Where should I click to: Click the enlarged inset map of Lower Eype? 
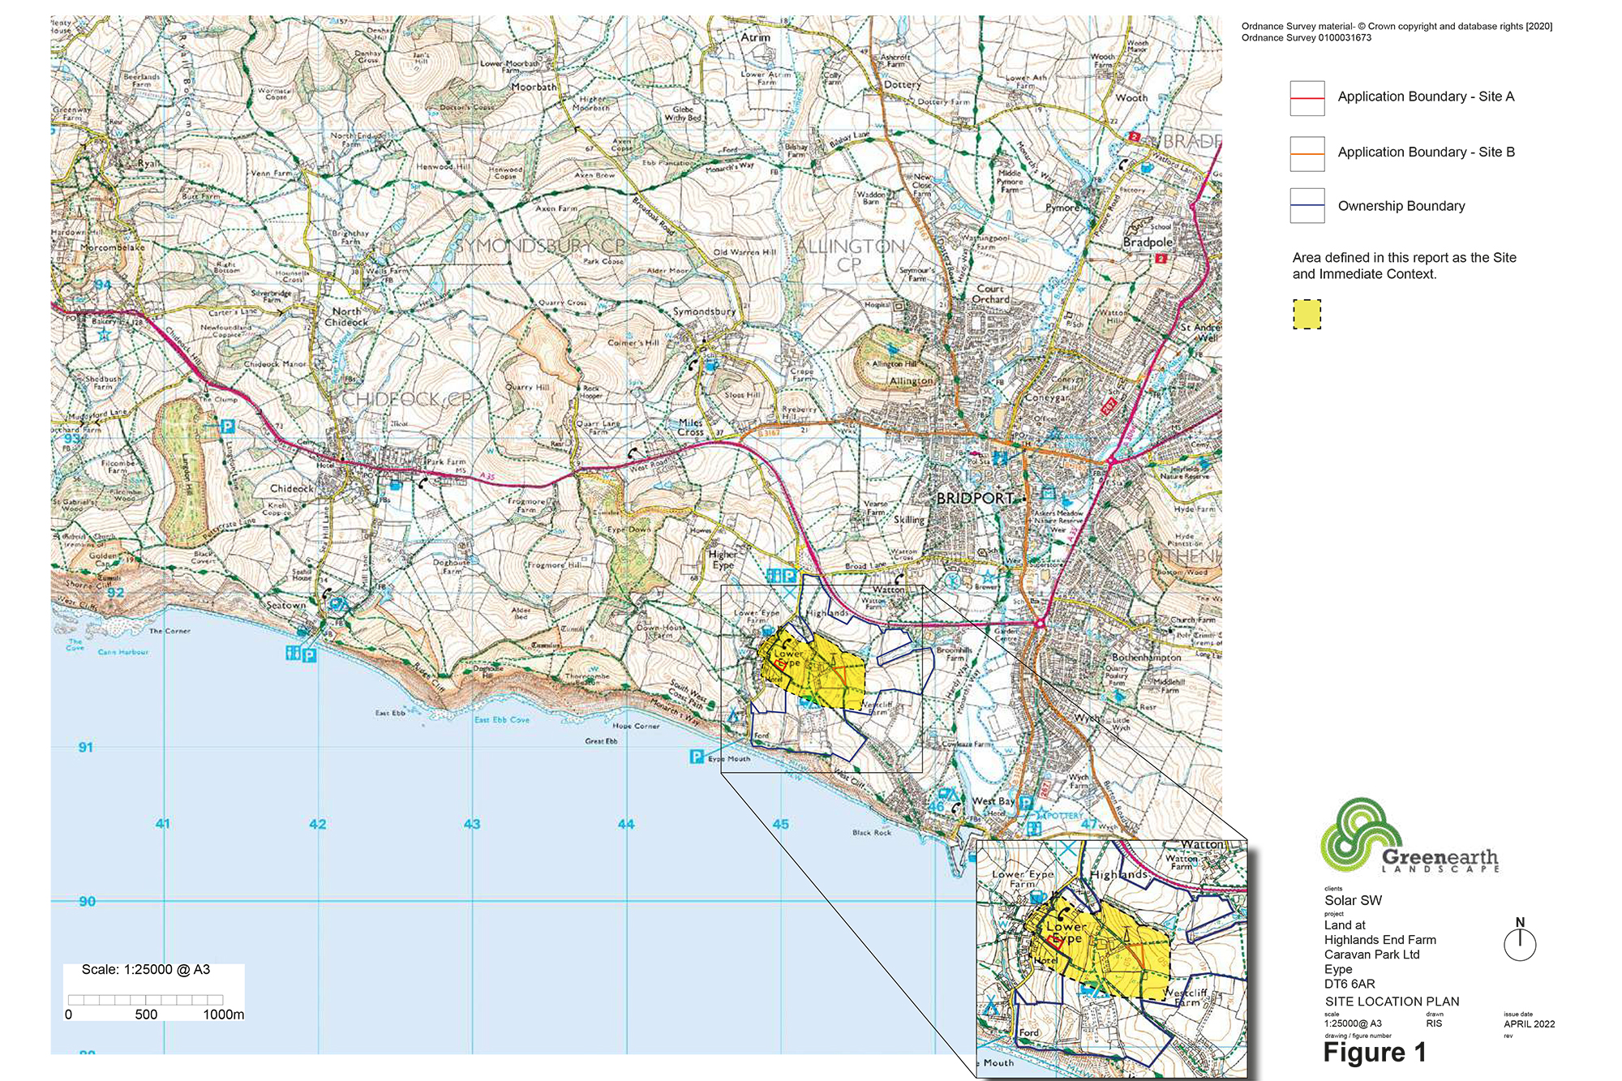click(x=1111, y=959)
